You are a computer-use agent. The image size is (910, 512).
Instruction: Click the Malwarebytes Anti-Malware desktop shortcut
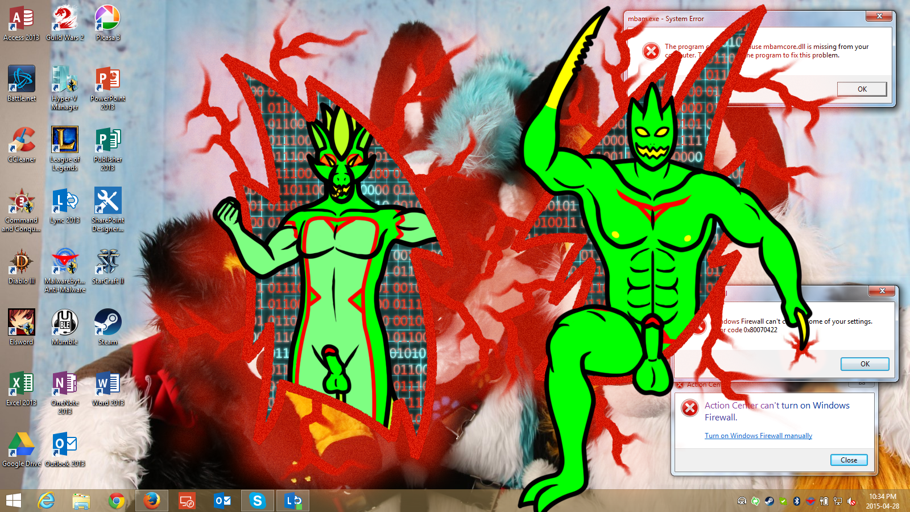65,270
